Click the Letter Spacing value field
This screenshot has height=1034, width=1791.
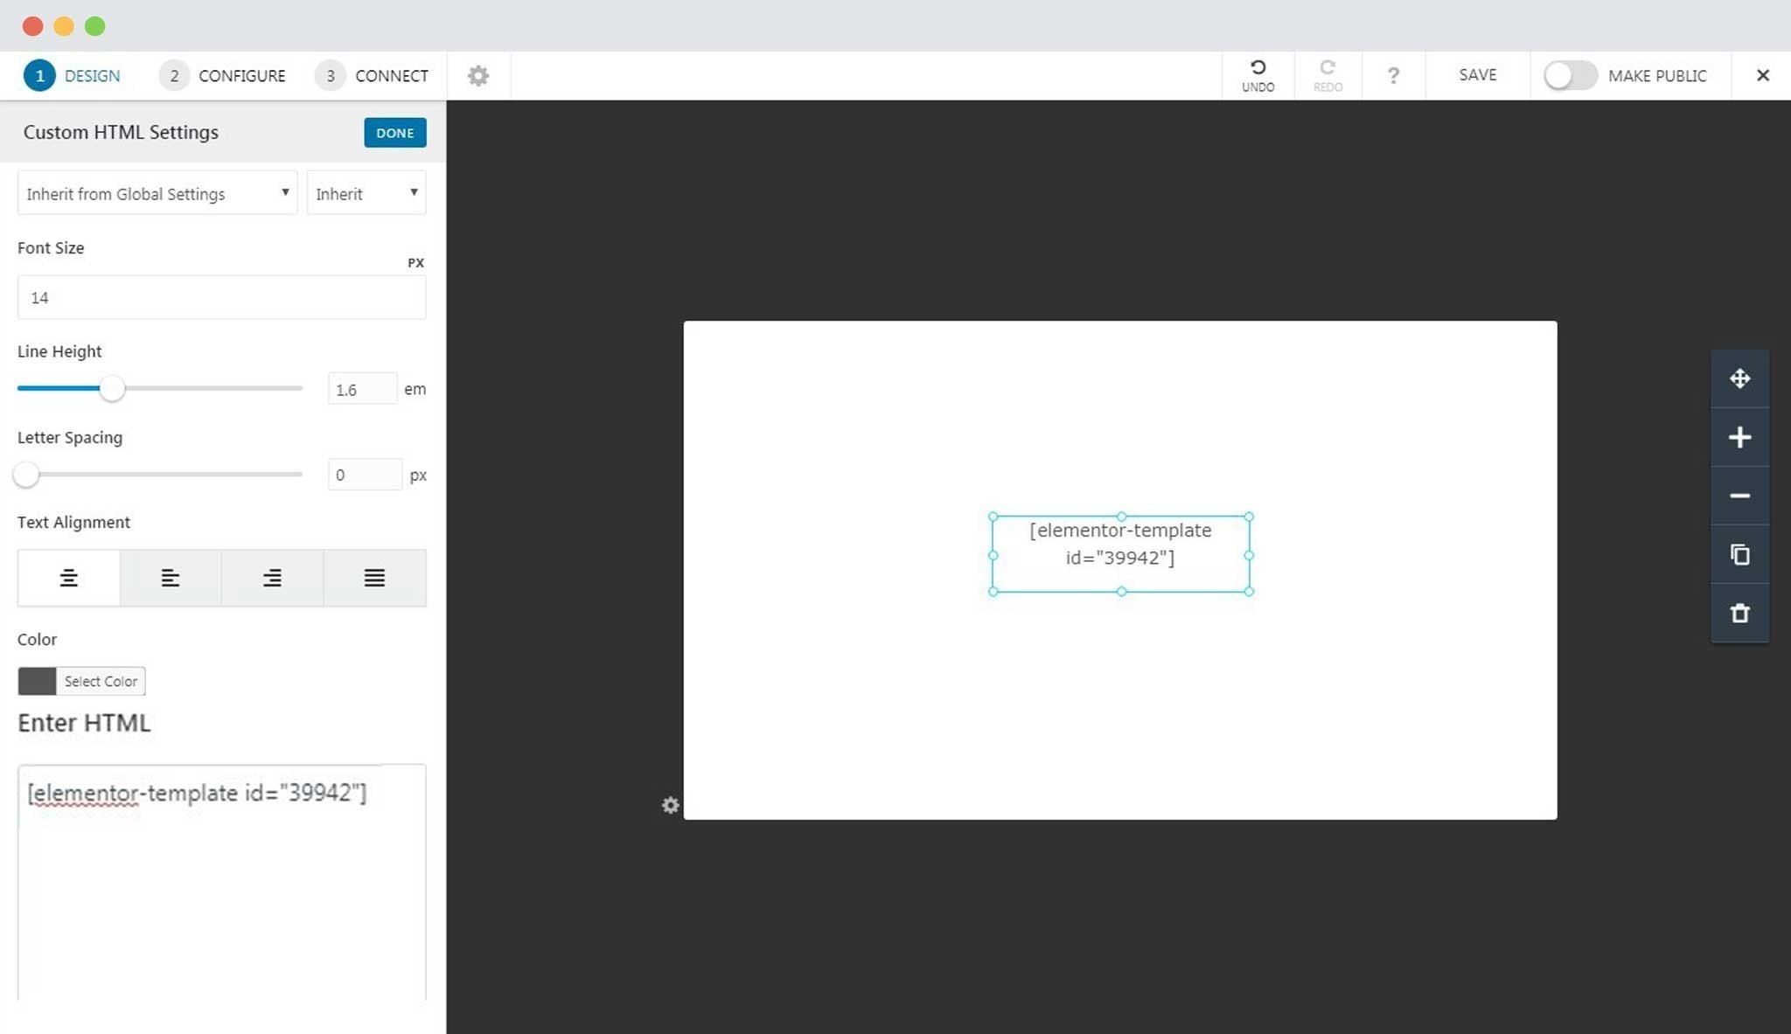(365, 475)
